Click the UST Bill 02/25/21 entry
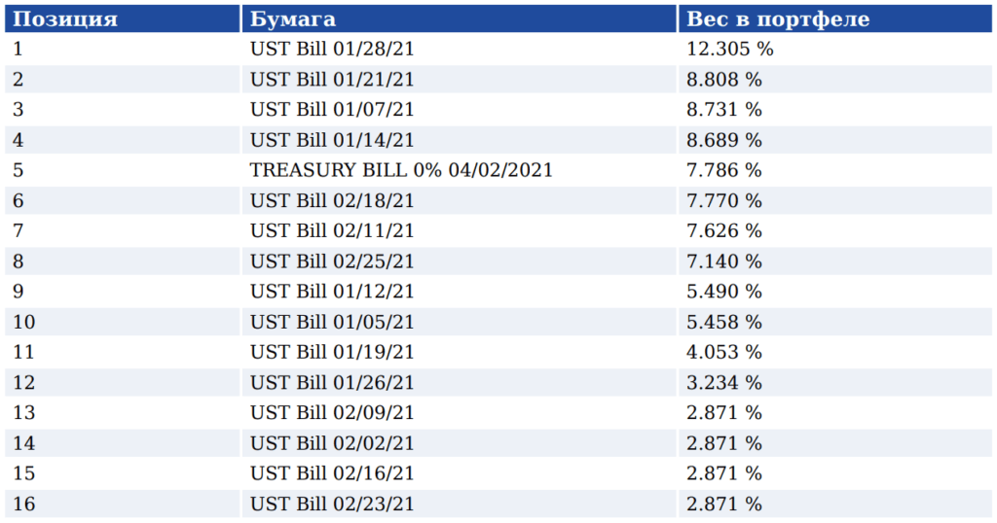The width and height of the screenshot is (997, 523). (x=332, y=261)
